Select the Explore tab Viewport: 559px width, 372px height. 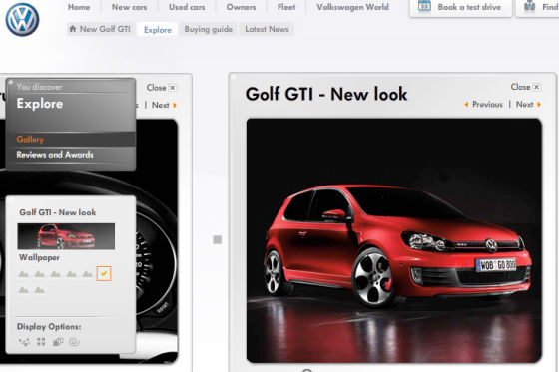tap(158, 30)
